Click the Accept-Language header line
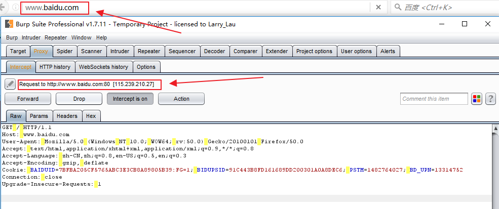 [x=94, y=155]
